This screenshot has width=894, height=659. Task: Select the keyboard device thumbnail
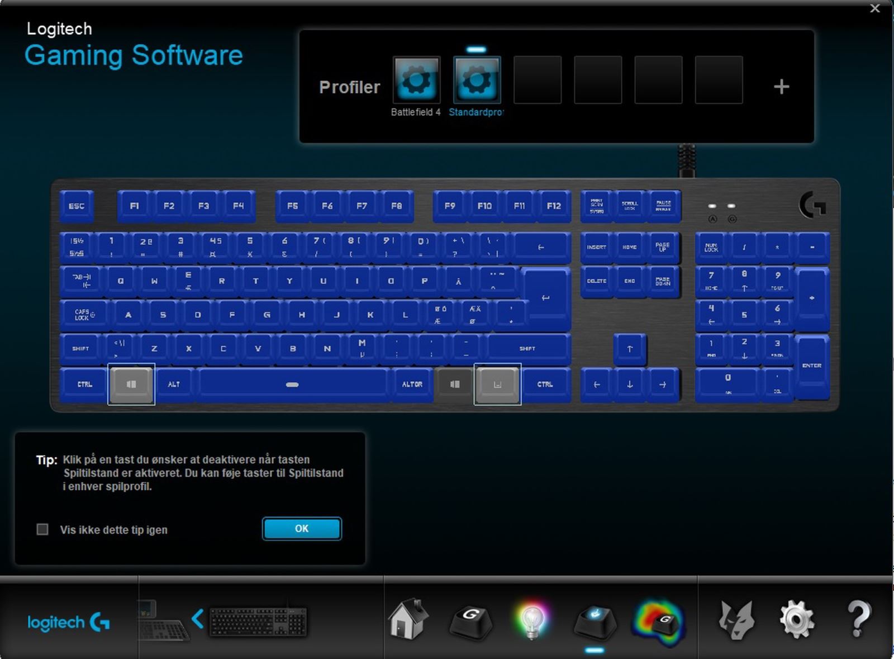[258, 622]
